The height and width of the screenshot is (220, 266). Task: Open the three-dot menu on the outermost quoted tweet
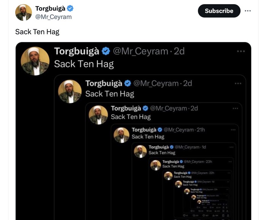click(x=241, y=51)
